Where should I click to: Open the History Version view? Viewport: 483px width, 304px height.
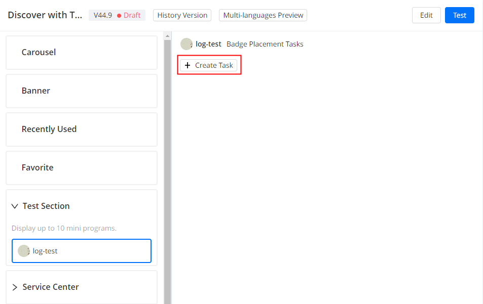[182, 15]
